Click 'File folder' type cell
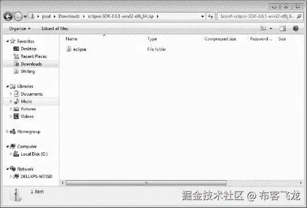 click(157, 49)
